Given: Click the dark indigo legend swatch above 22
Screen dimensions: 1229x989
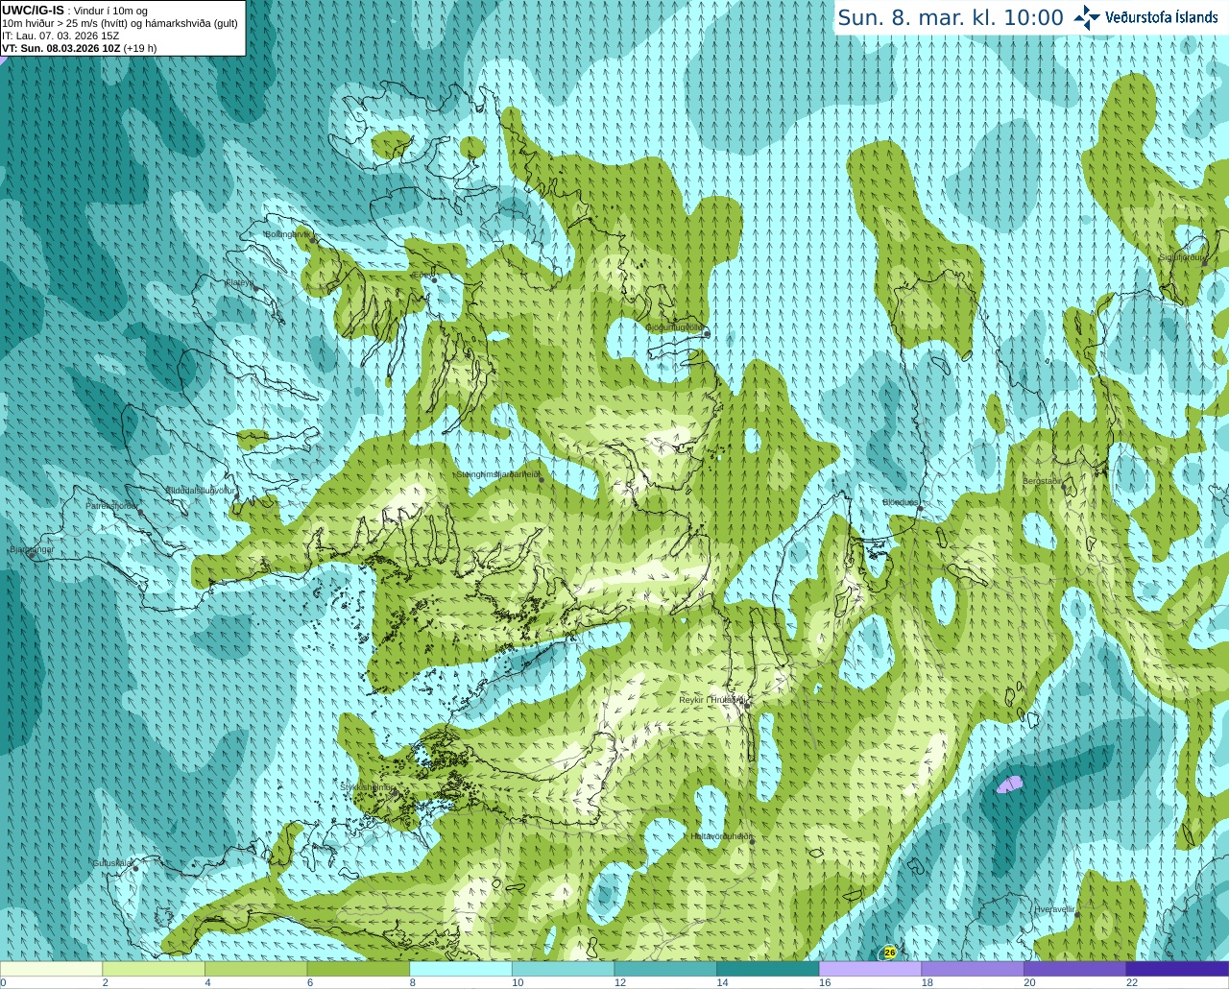Looking at the screenshot, I should [x=1177, y=969].
